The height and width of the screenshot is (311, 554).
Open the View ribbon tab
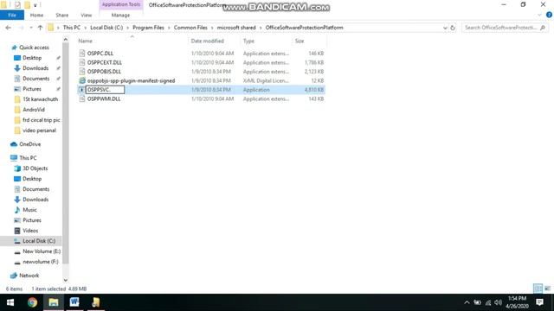(87, 16)
